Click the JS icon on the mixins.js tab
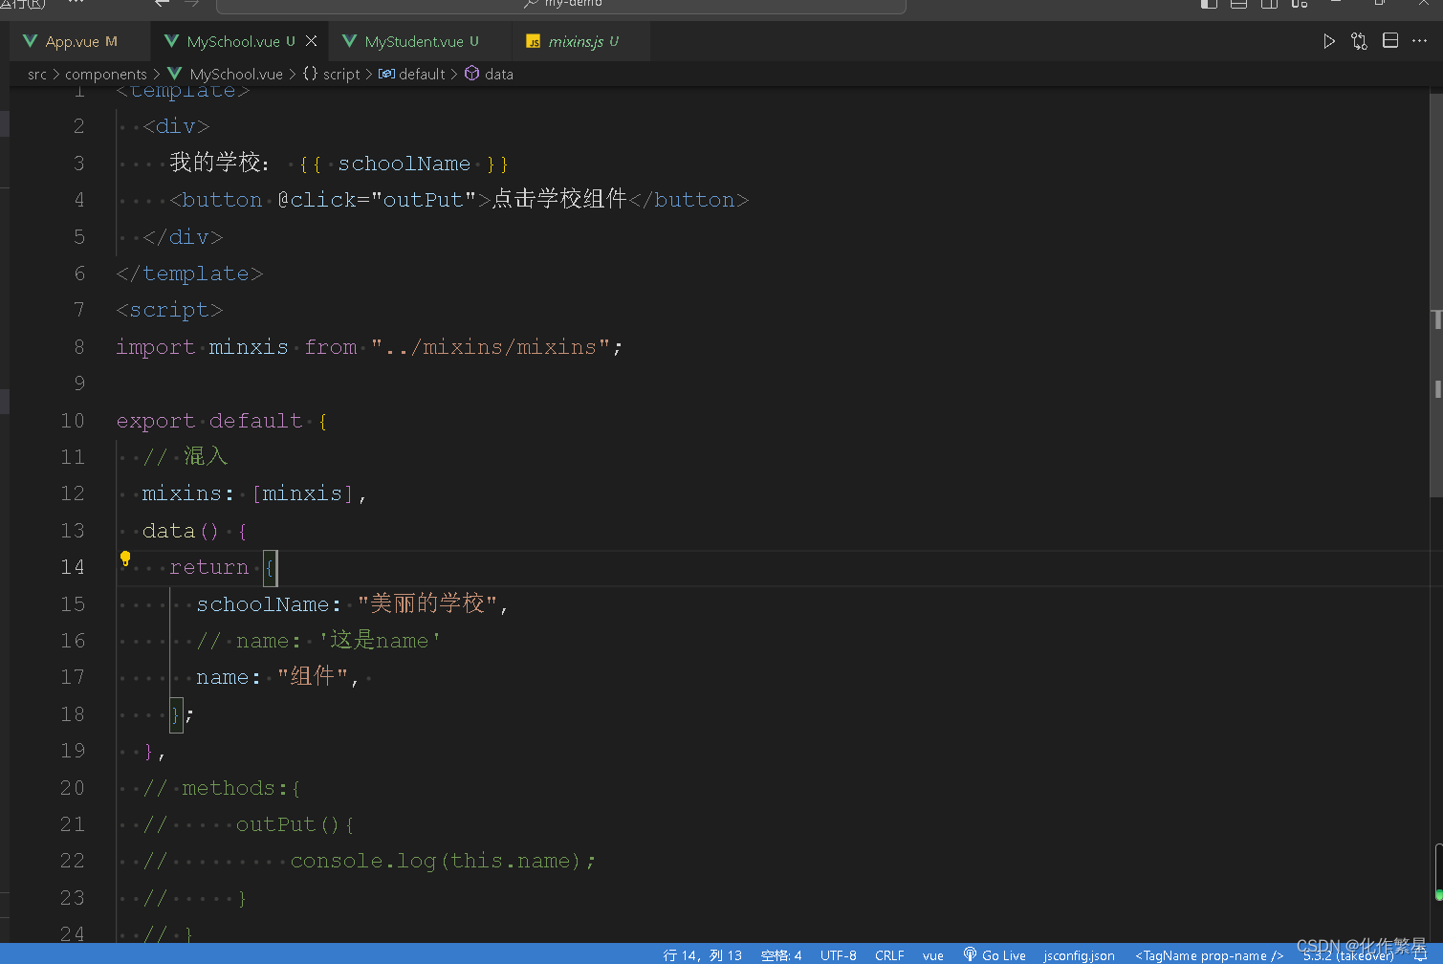This screenshot has width=1443, height=964. coord(534,41)
